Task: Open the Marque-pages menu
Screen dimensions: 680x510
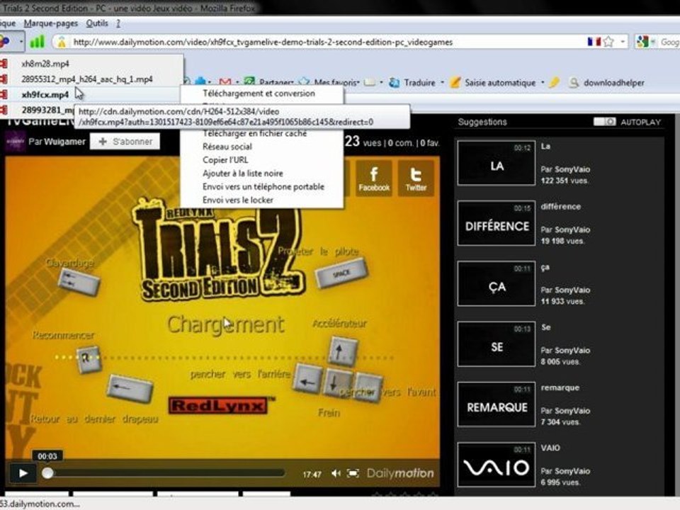Action: pos(51,23)
